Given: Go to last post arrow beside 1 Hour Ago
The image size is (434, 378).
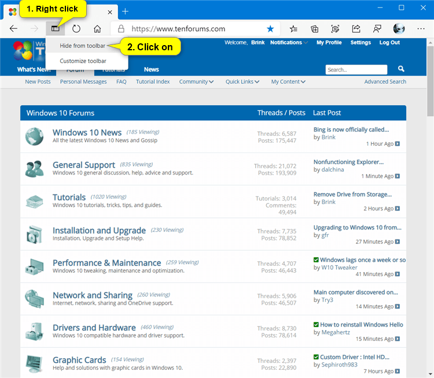Looking at the screenshot, I should (398, 144).
